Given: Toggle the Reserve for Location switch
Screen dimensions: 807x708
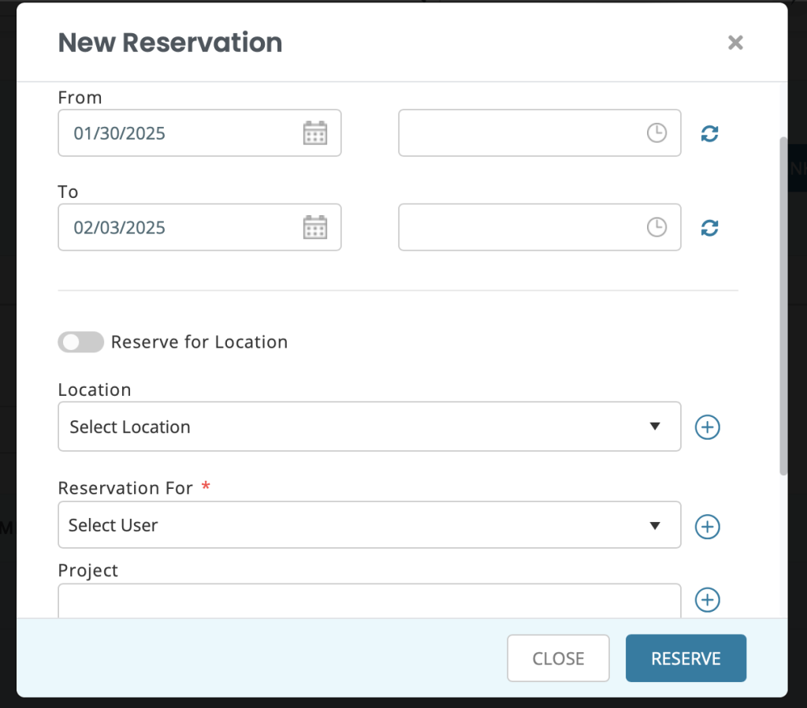Looking at the screenshot, I should tap(81, 342).
